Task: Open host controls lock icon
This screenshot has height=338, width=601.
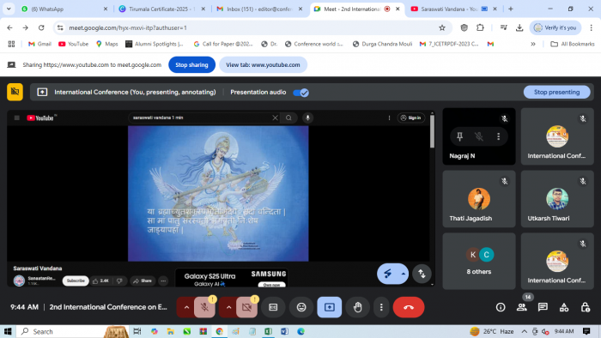Action: point(585,307)
